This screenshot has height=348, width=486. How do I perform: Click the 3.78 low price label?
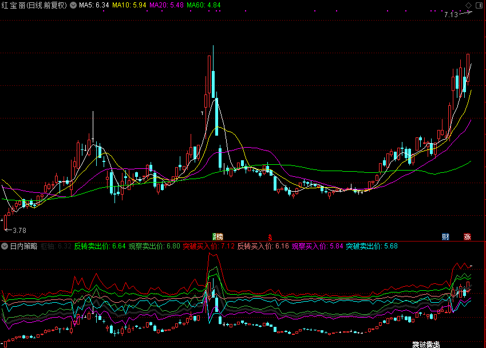point(19,231)
